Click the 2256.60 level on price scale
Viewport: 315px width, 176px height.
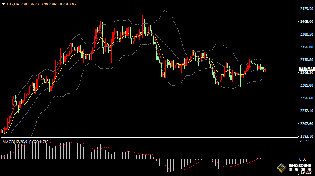tap(306, 98)
